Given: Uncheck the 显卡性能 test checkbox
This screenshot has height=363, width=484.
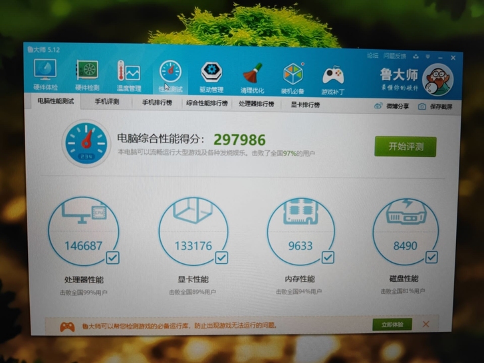Looking at the screenshot, I should pos(221,257).
